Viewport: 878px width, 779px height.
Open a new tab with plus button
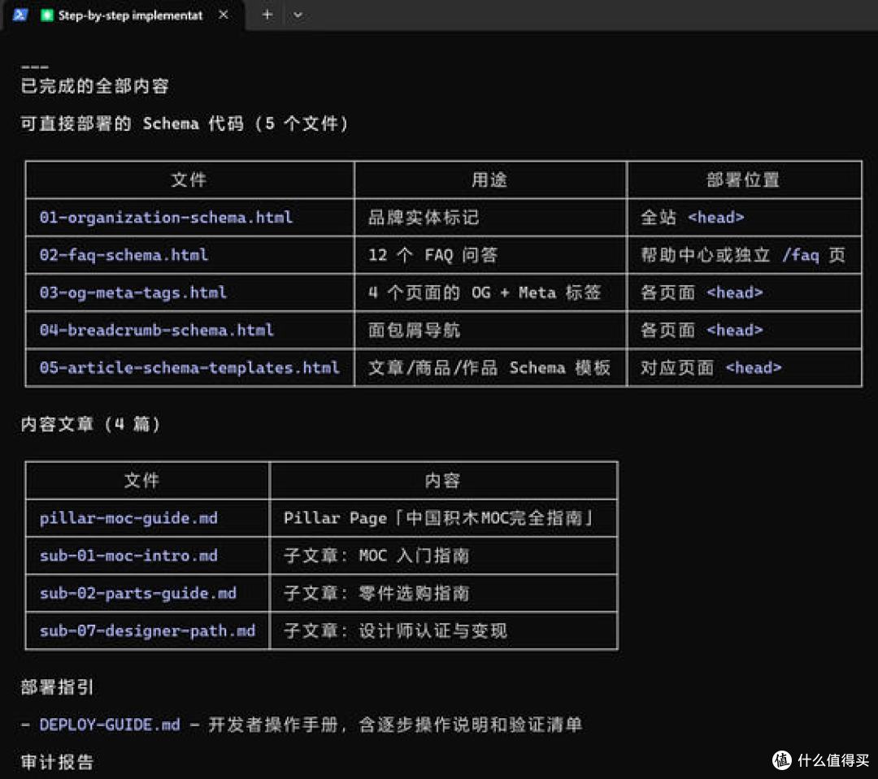pyautogui.click(x=267, y=15)
